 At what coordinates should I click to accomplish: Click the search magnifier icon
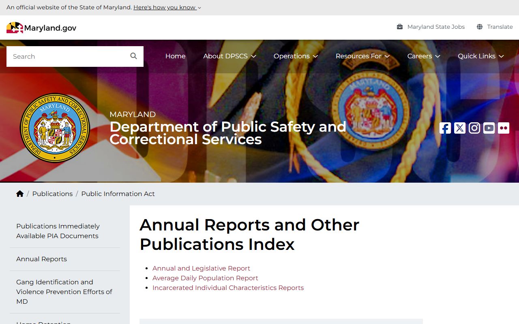133,56
